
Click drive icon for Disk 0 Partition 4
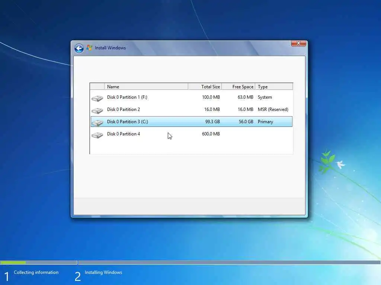point(97,135)
